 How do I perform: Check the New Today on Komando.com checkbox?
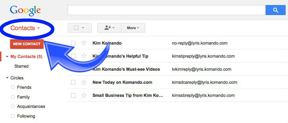tap(73, 82)
